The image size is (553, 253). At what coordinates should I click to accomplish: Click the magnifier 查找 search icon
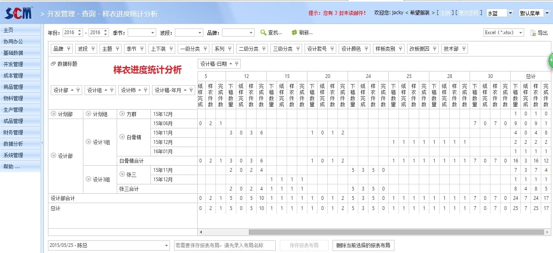(x=263, y=32)
